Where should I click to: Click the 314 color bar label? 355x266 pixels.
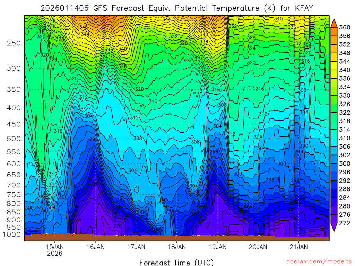[x=345, y=130]
